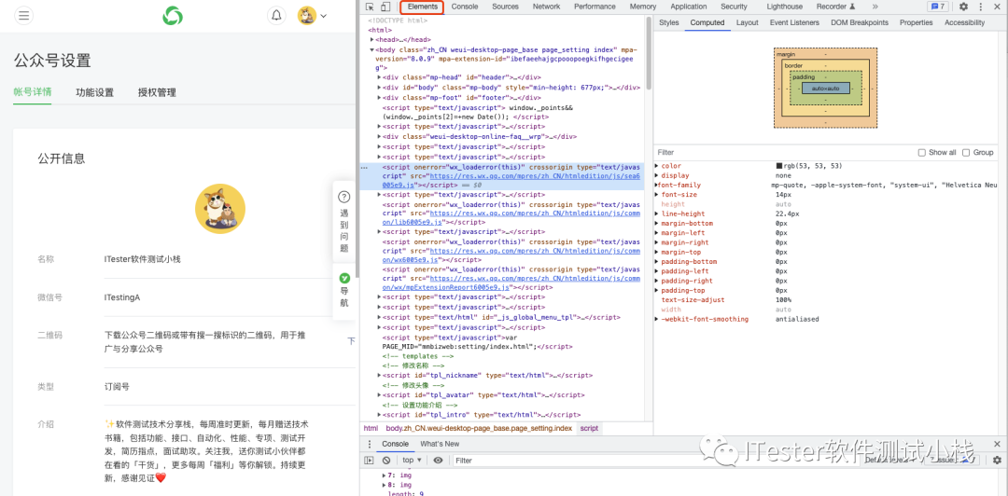Open the mpExtensionReport6005e9.js link
This screenshot has width=1008, height=496.
(511, 284)
